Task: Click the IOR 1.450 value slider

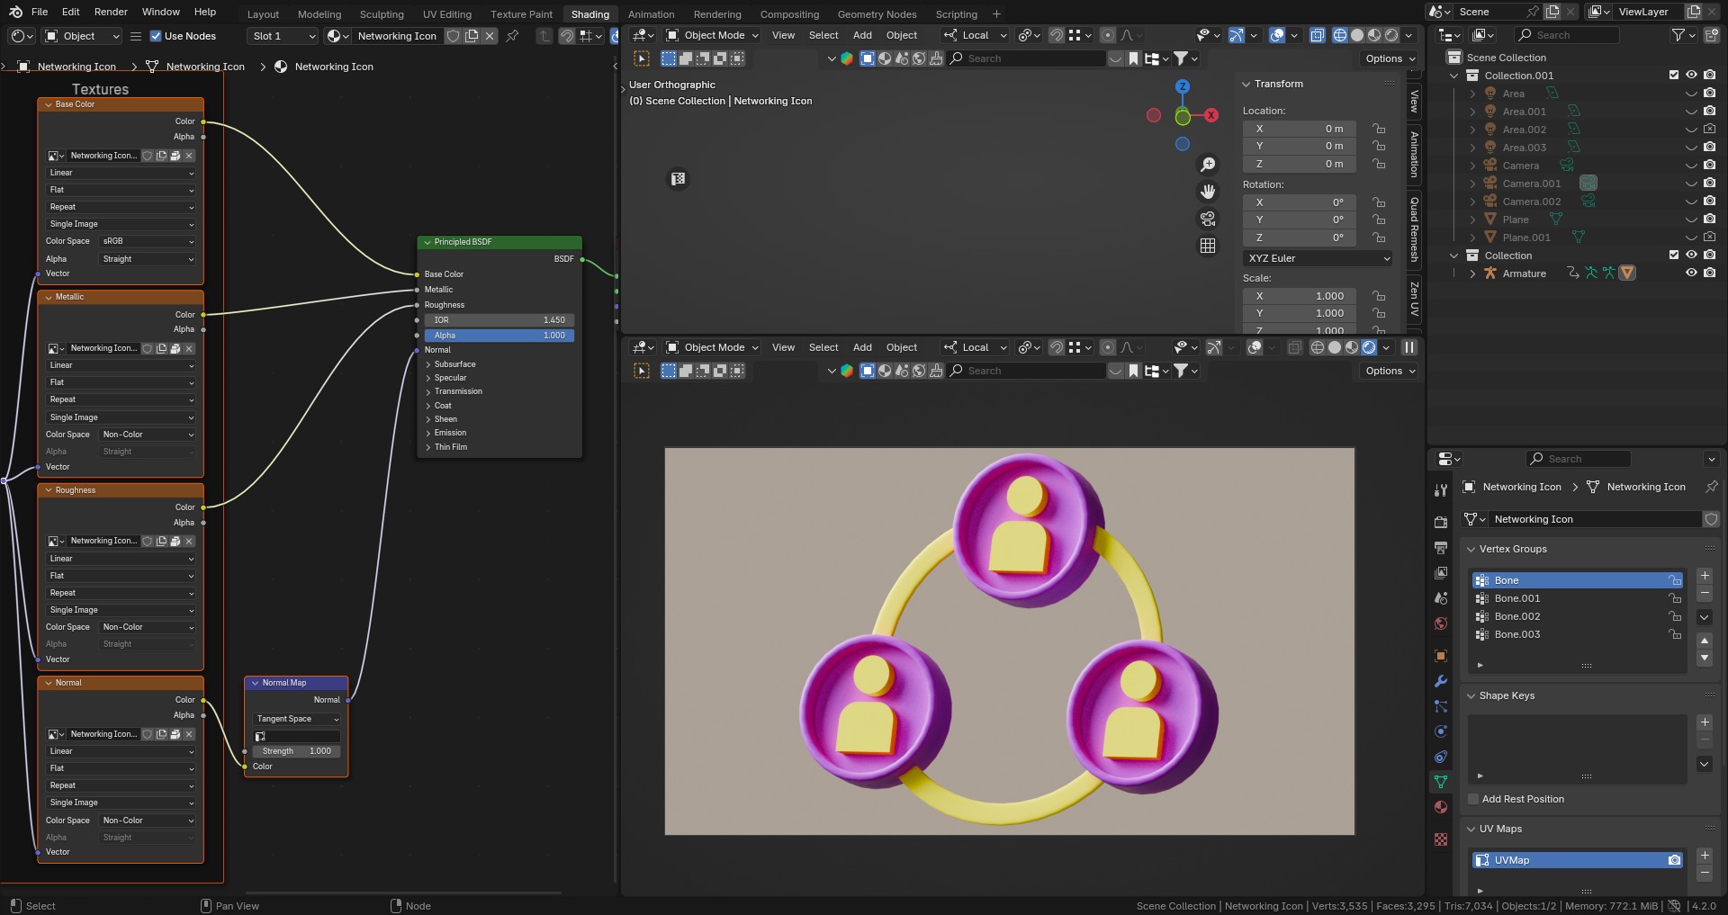Action: pyautogui.click(x=499, y=320)
